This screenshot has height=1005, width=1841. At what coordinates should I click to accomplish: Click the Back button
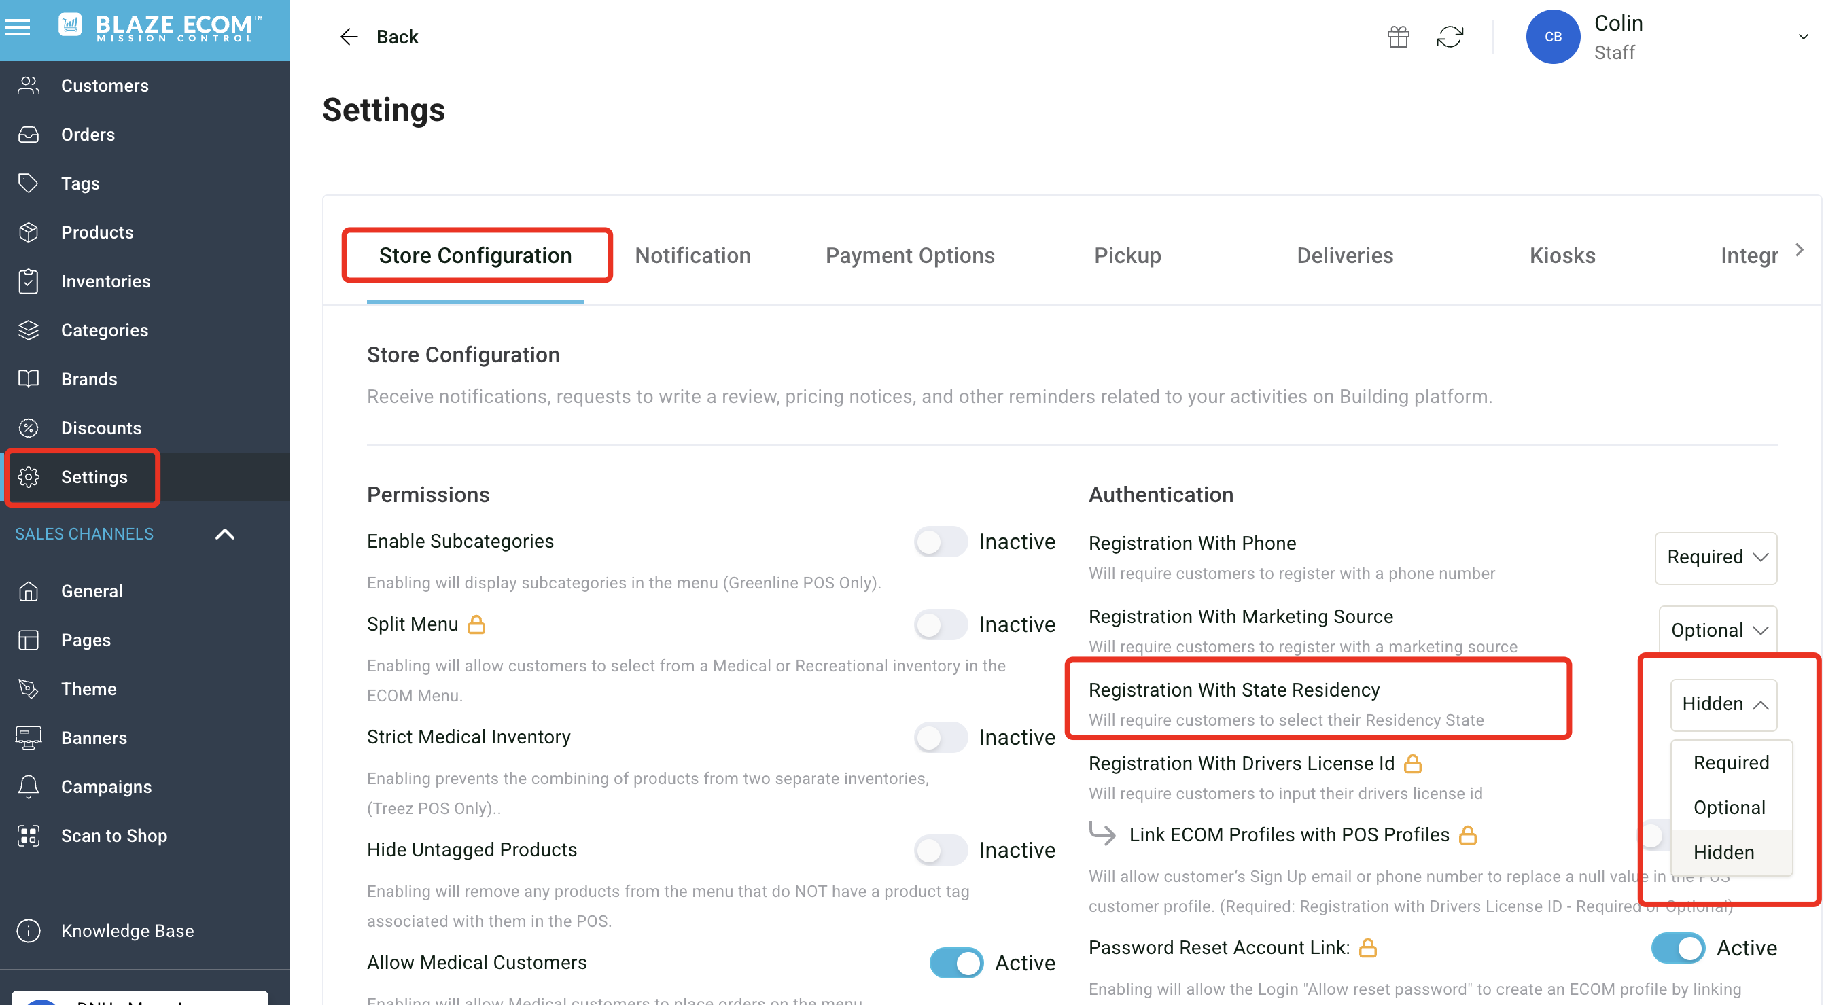(379, 37)
